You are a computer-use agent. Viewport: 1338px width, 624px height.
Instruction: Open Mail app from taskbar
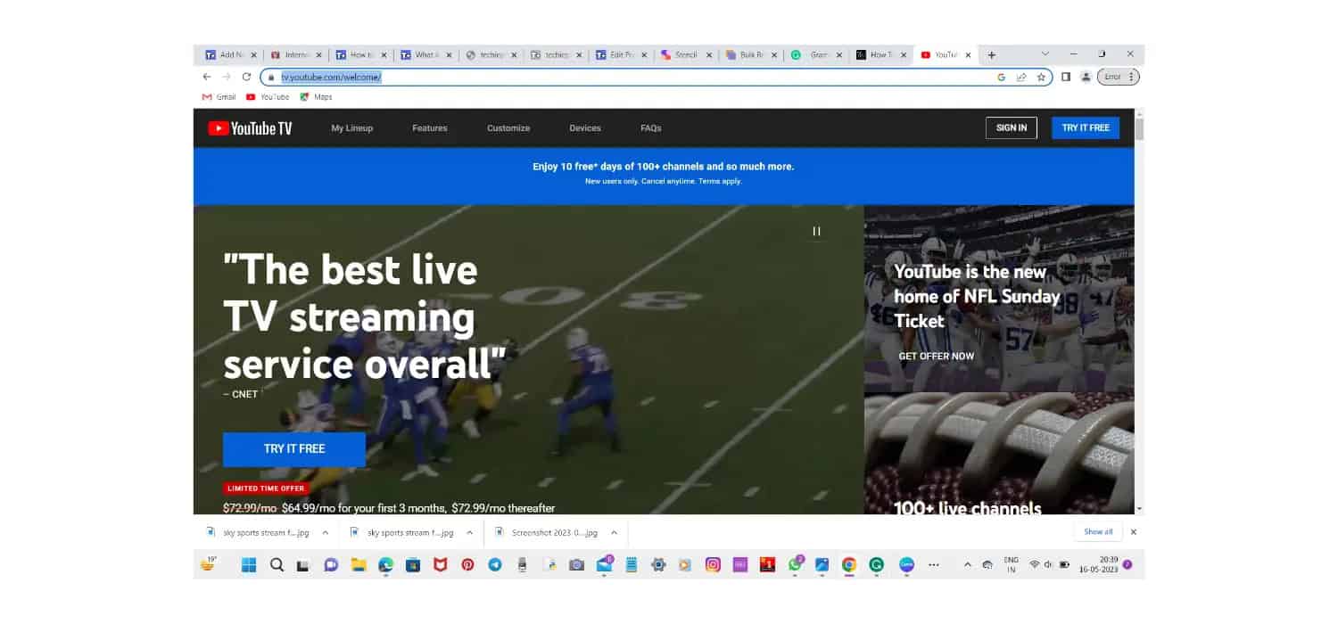coord(605,564)
